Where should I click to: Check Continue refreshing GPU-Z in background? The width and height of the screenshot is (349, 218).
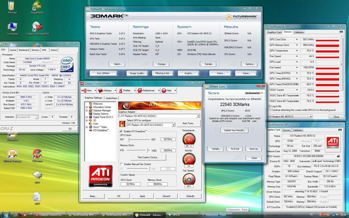pos(270,110)
